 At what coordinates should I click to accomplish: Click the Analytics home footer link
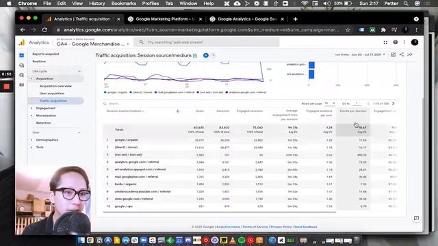pos(228,227)
